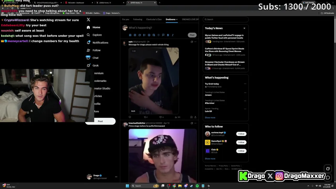Click the X Search box

pyautogui.click(x=226, y=19)
